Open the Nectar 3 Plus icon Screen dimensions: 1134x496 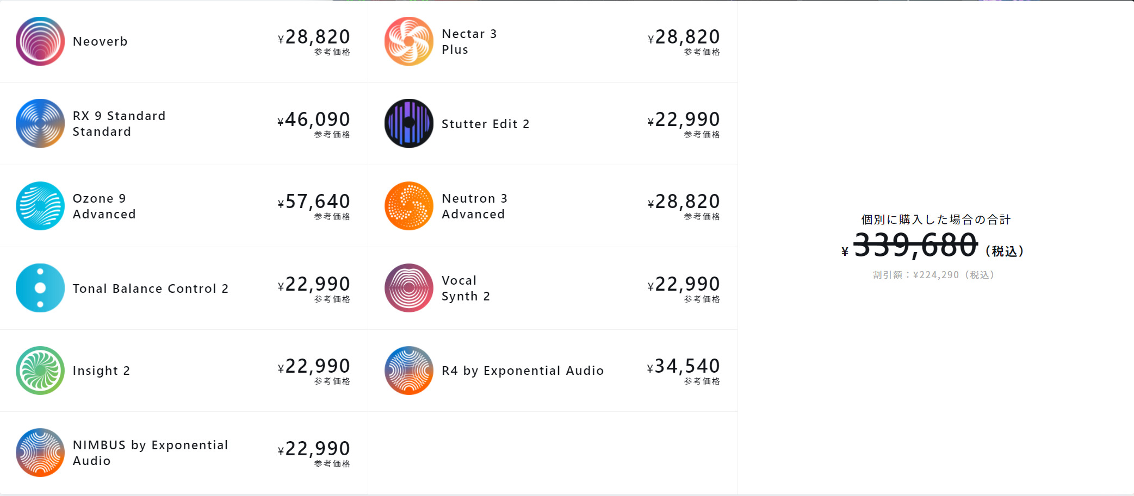pos(409,41)
